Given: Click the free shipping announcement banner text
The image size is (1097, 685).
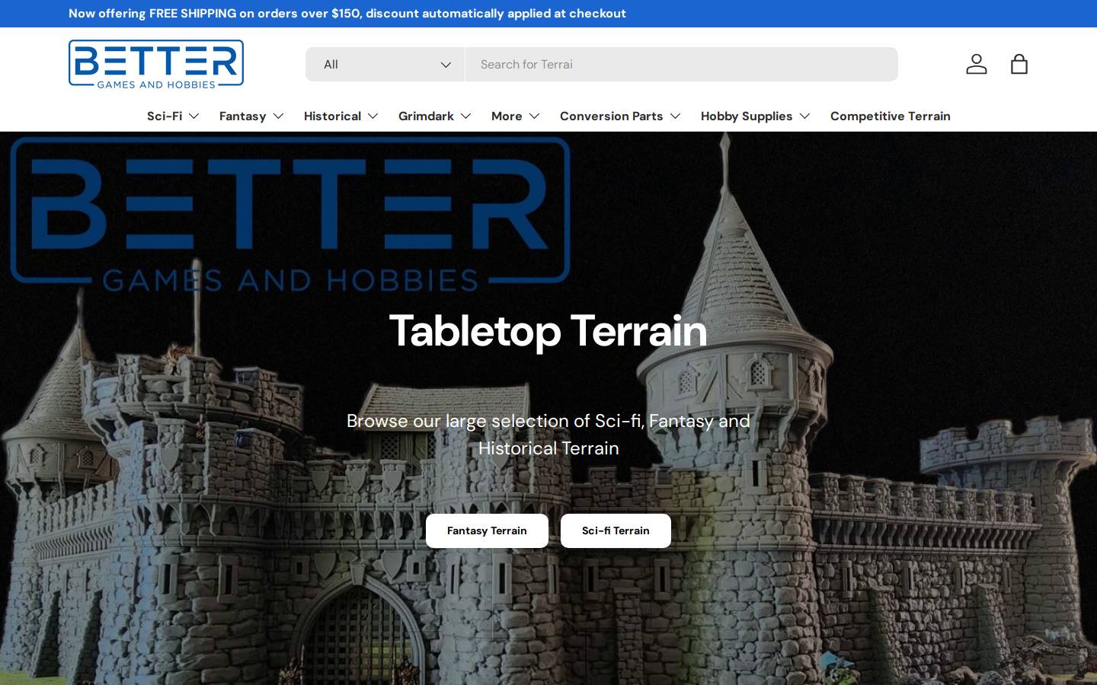Looking at the screenshot, I should coord(347,14).
